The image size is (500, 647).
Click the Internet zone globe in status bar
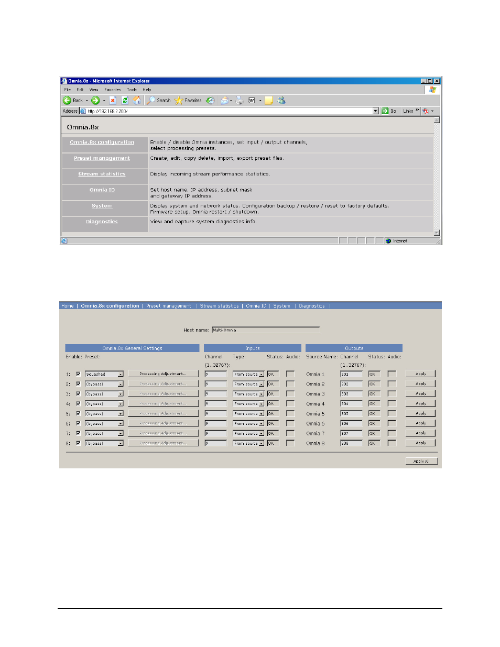pyautogui.click(x=388, y=241)
